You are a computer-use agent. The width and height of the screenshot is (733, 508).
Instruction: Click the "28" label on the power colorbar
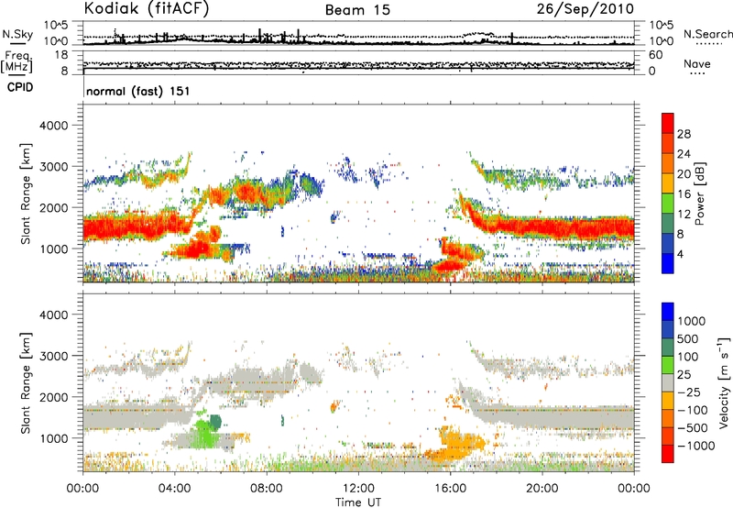(x=684, y=134)
